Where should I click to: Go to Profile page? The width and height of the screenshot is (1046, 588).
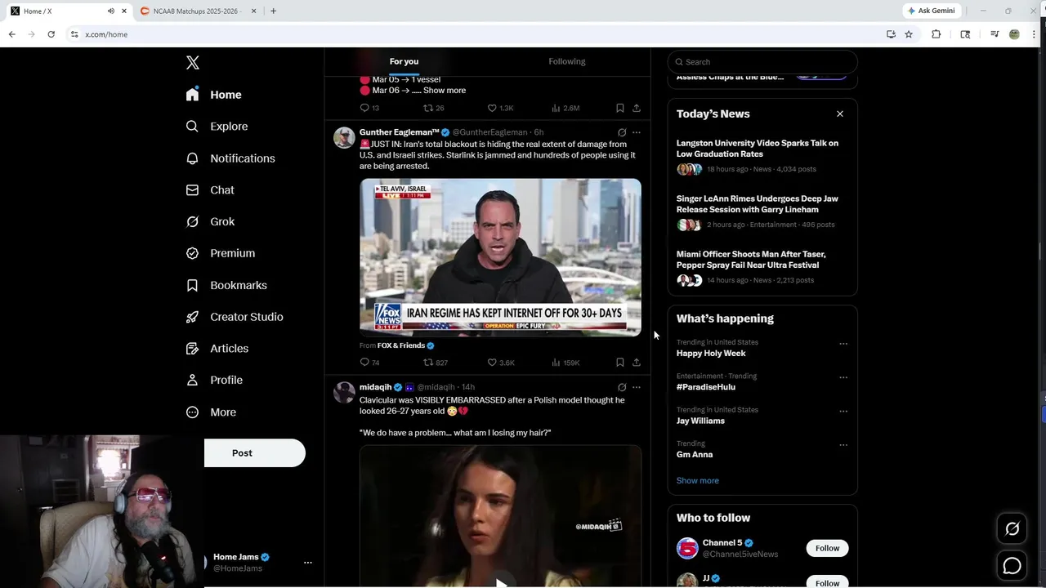click(x=214, y=381)
